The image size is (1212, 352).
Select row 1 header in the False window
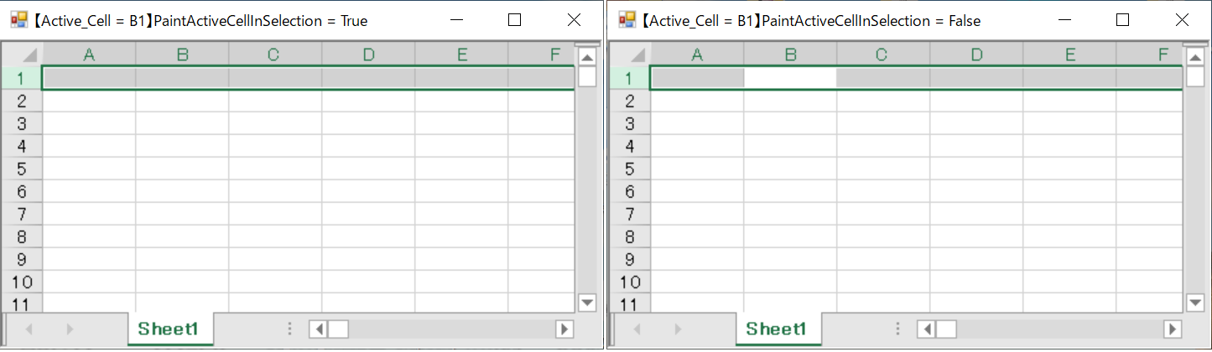click(630, 78)
